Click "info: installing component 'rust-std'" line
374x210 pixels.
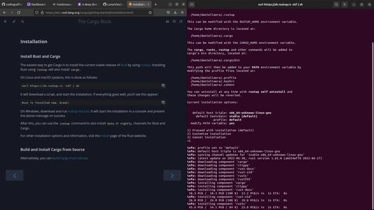(220, 197)
